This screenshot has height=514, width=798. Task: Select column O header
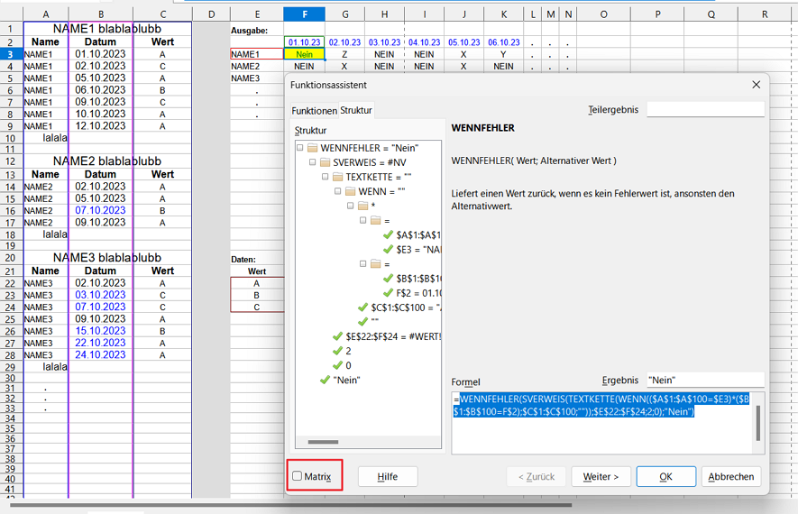click(x=603, y=14)
